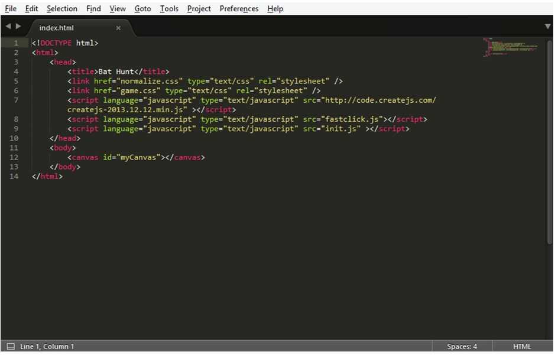Click the next tab right arrow
This screenshot has width=558, height=355.
coord(18,27)
